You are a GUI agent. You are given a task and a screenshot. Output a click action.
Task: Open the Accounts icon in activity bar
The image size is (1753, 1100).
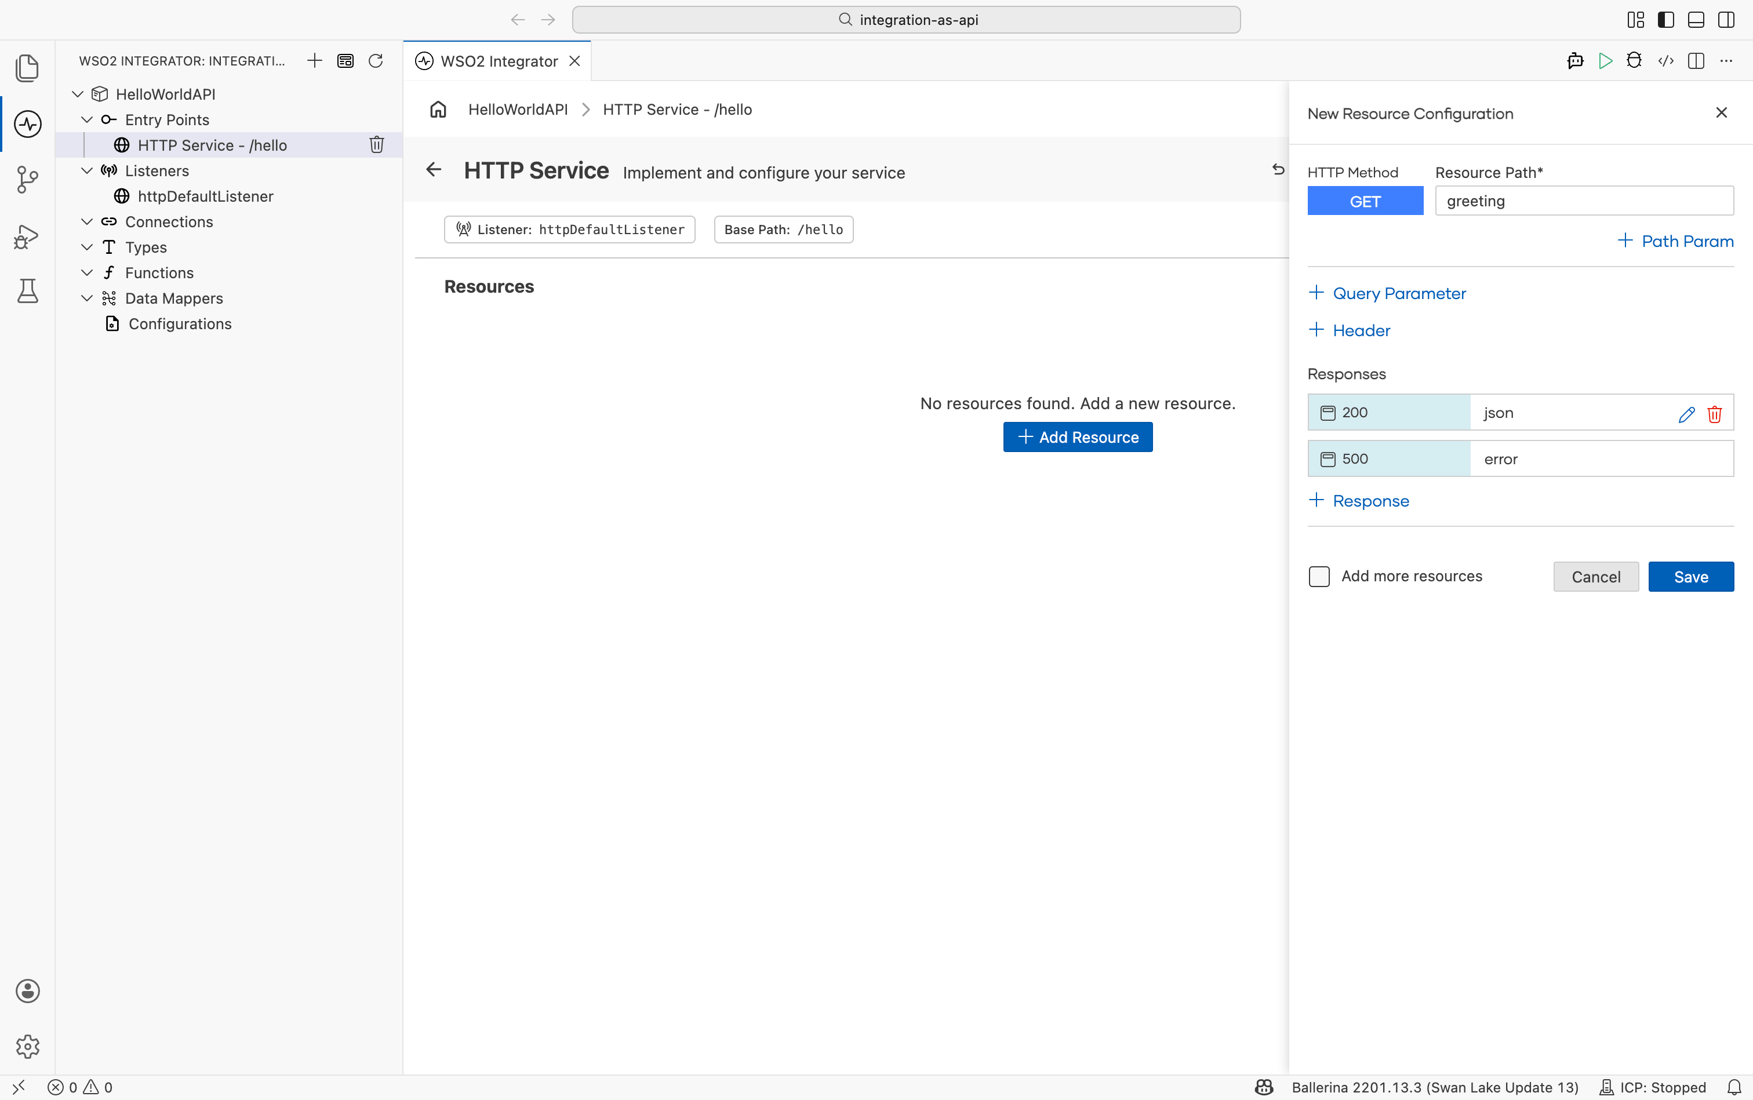point(27,991)
